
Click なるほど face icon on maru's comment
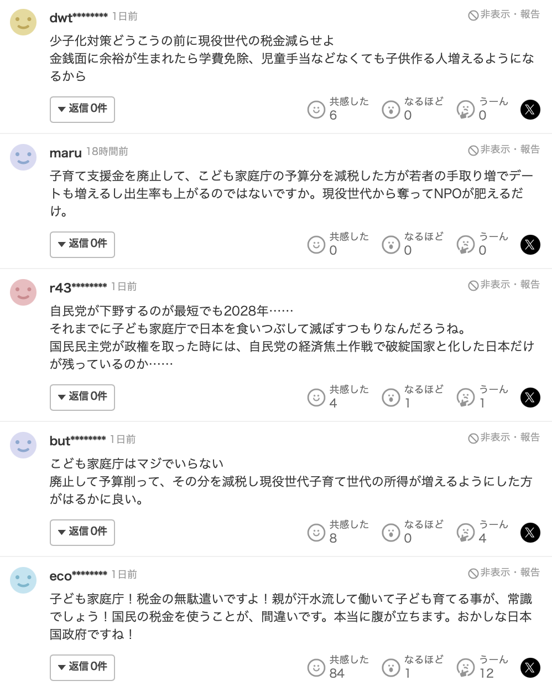point(390,245)
